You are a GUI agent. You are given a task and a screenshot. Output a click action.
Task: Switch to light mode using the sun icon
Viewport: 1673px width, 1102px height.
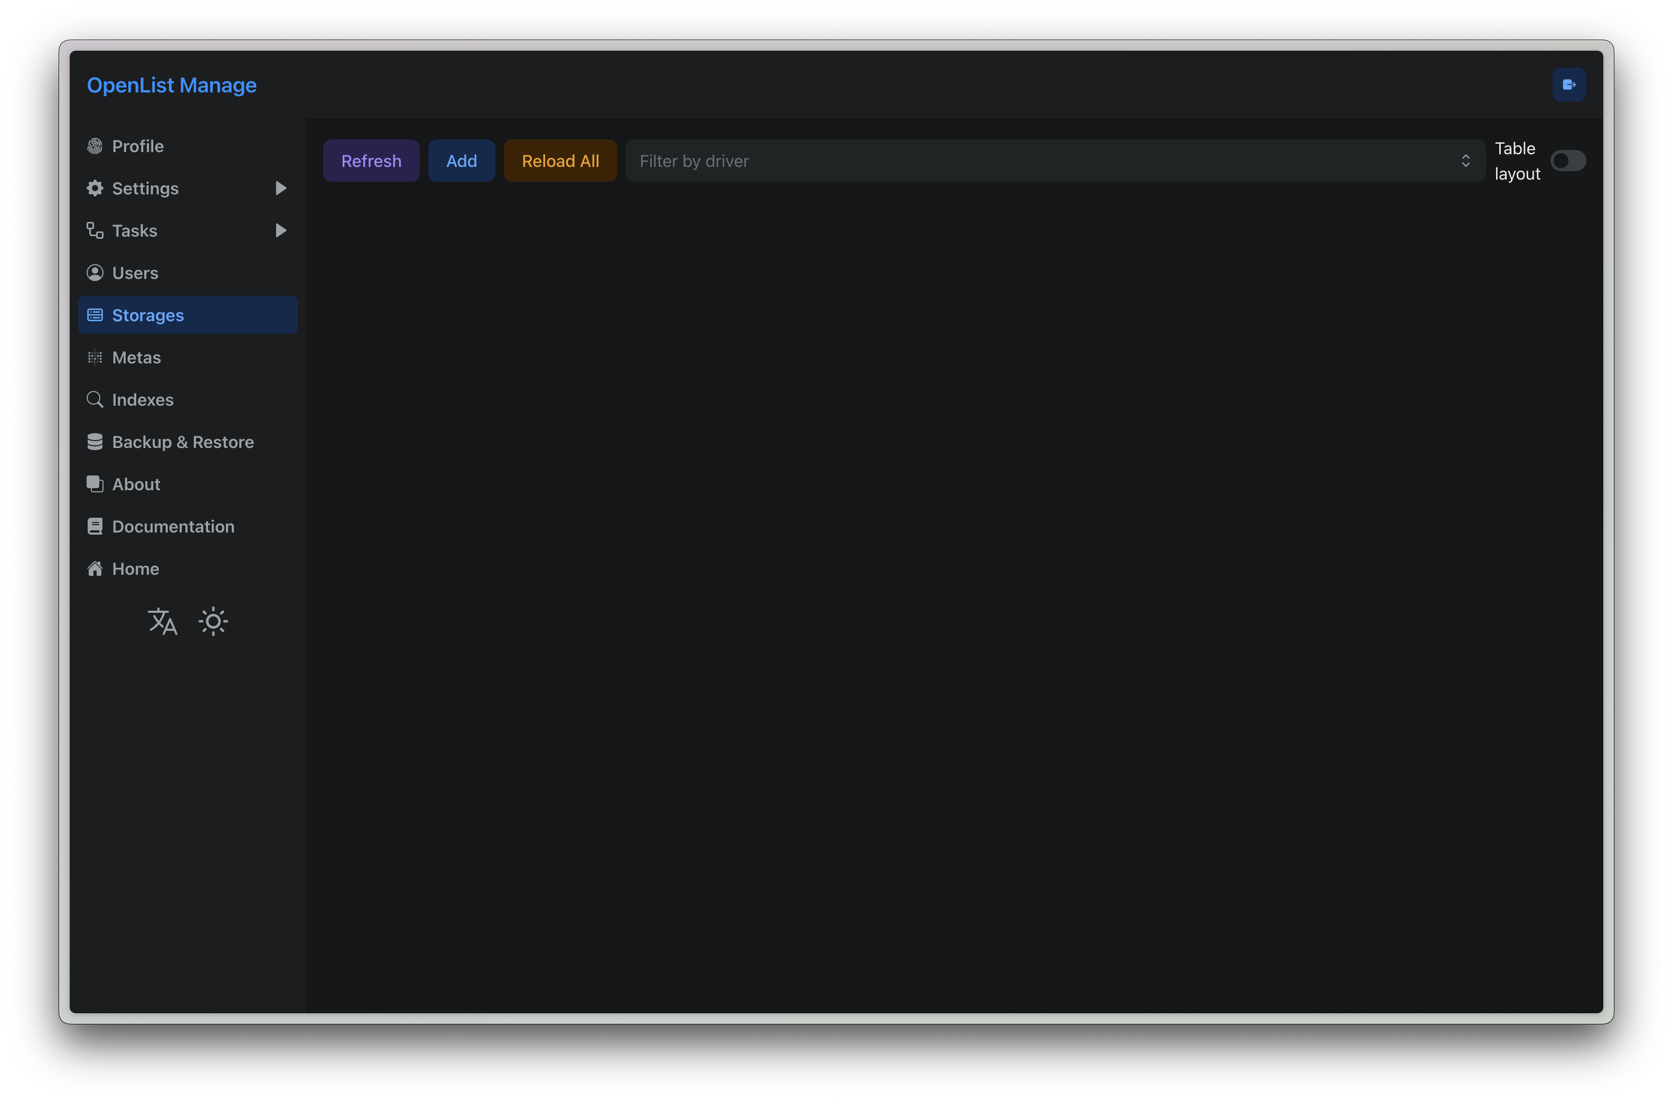pos(213,621)
